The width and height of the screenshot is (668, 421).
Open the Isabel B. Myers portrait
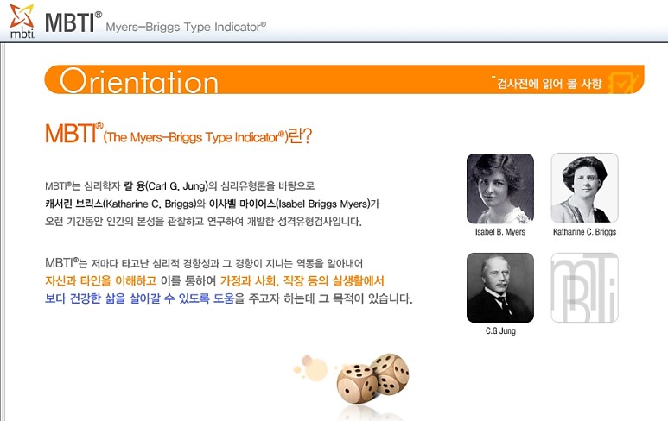[x=500, y=188]
